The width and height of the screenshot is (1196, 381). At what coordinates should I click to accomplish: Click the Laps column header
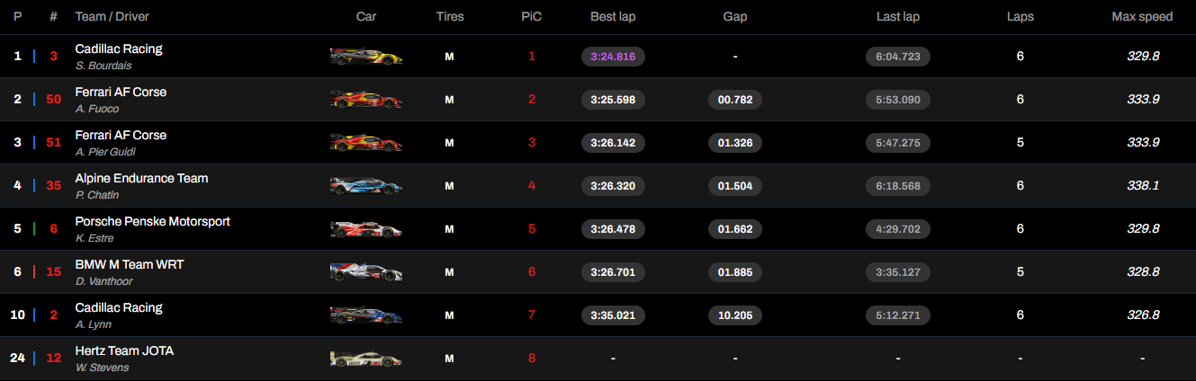(1021, 17)
